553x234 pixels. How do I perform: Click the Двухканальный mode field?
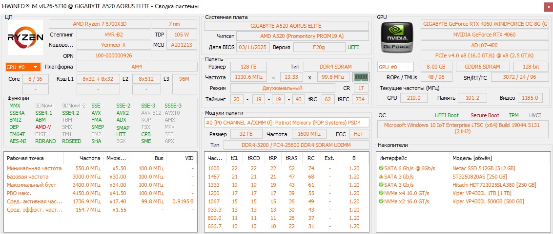tap(282, 88)
